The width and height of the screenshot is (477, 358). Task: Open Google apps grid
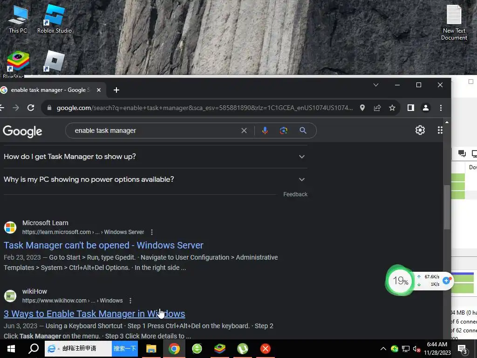tap(440, 130)
